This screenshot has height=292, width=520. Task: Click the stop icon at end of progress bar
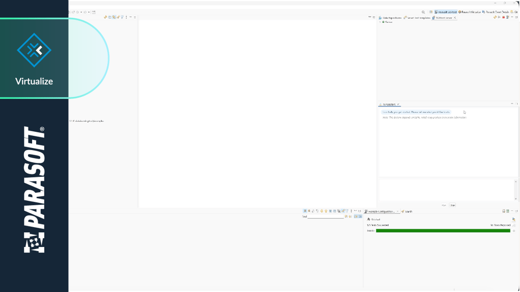(514, 231)
